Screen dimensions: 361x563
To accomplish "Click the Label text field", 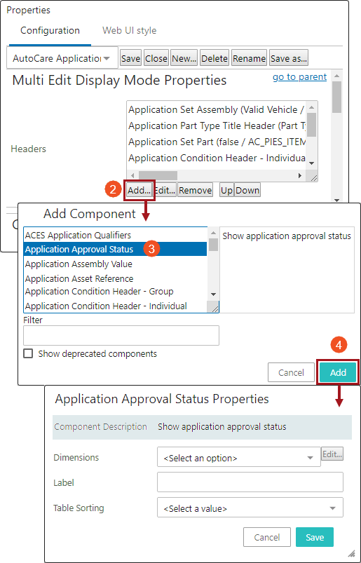I will (x=250, y=482).
